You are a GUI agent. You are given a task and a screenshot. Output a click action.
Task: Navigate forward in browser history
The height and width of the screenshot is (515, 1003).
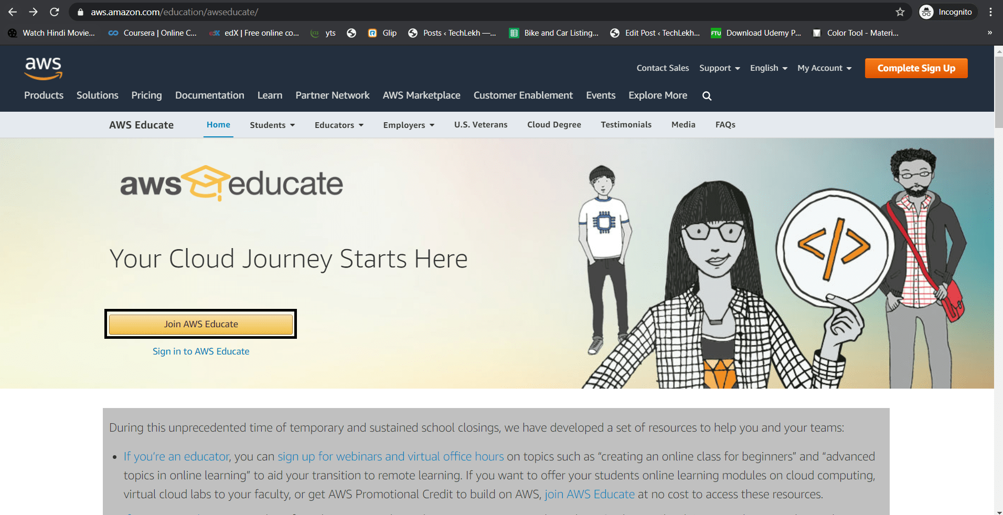[33, 12]
